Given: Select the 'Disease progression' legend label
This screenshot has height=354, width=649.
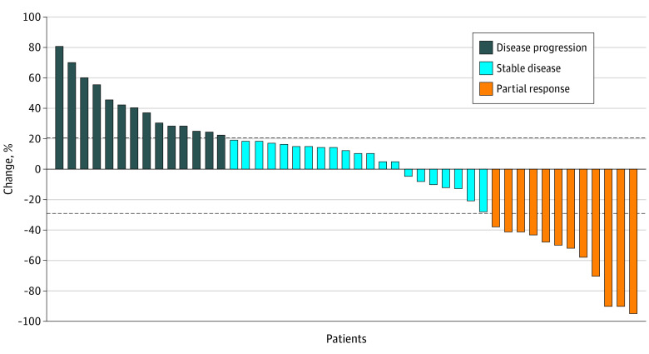Looking at the screenshot, I should pyautogui.click(x=542, y=47).
